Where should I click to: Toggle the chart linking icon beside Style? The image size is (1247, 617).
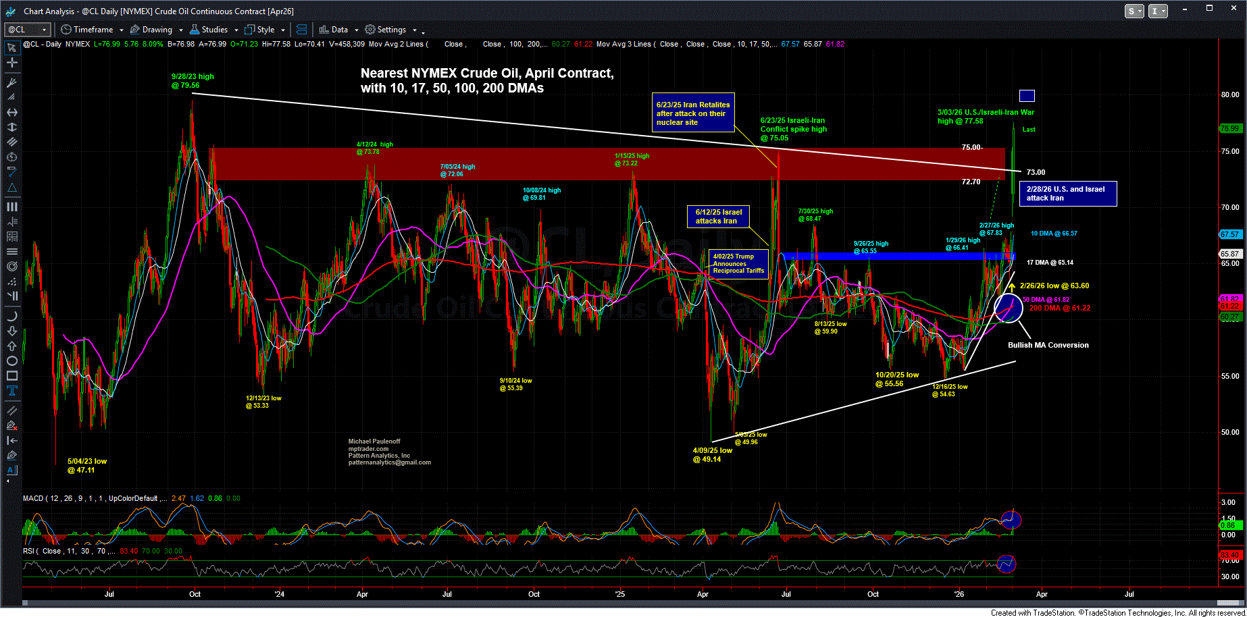[x=302, y=30]
